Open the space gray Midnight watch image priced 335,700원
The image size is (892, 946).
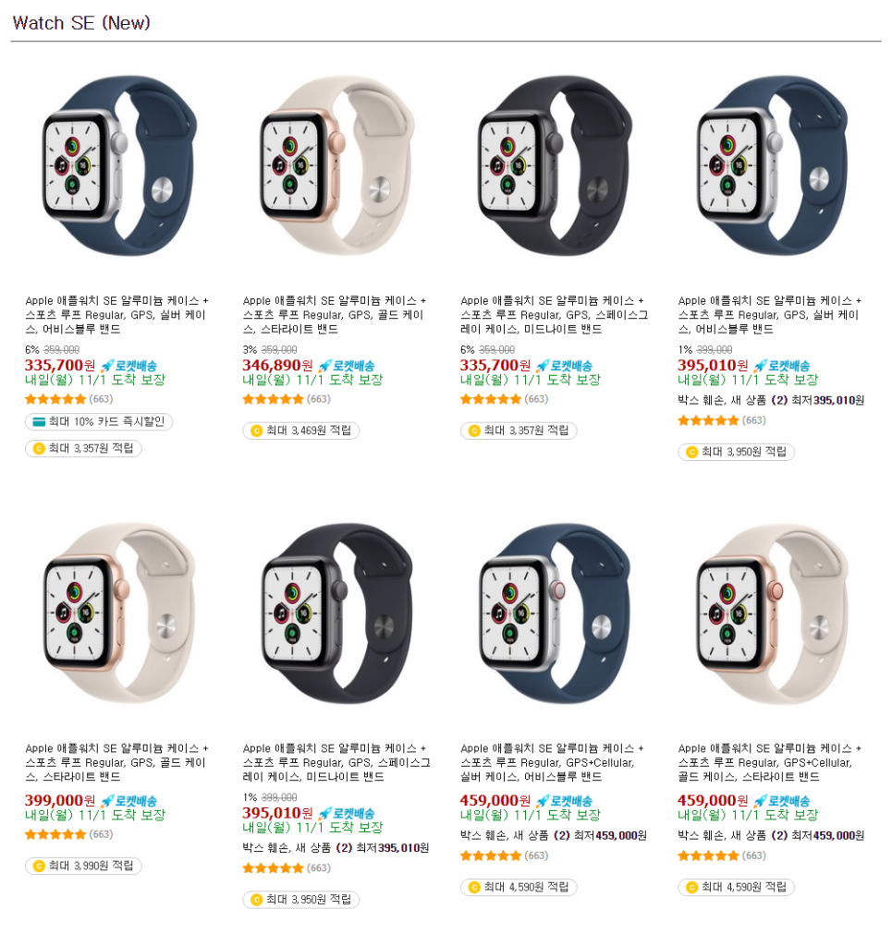pos(555,166)
